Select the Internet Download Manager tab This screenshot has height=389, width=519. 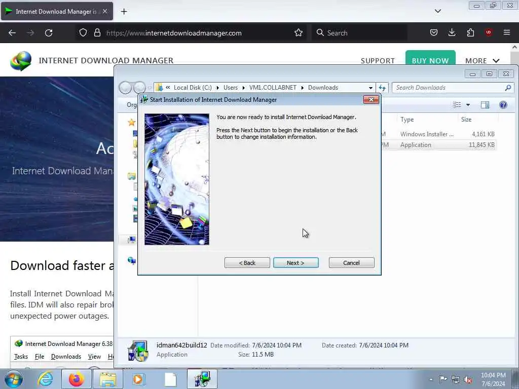[x=57, y=11]
